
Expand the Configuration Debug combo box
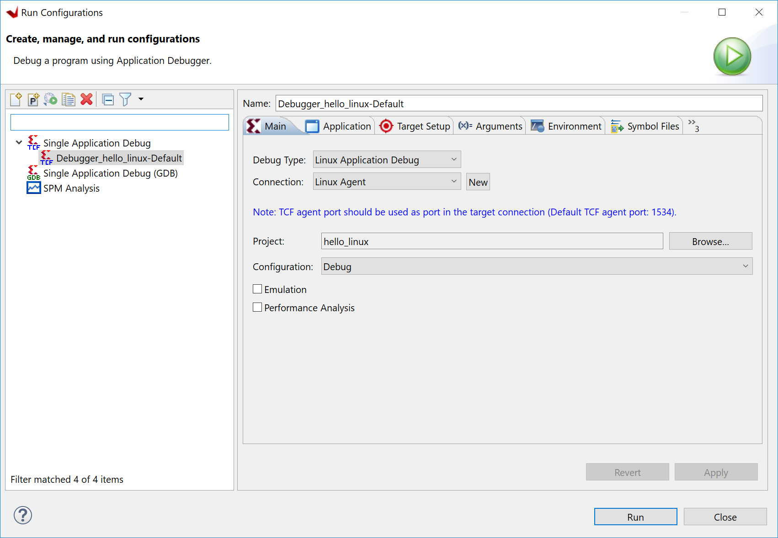(537, 266)
